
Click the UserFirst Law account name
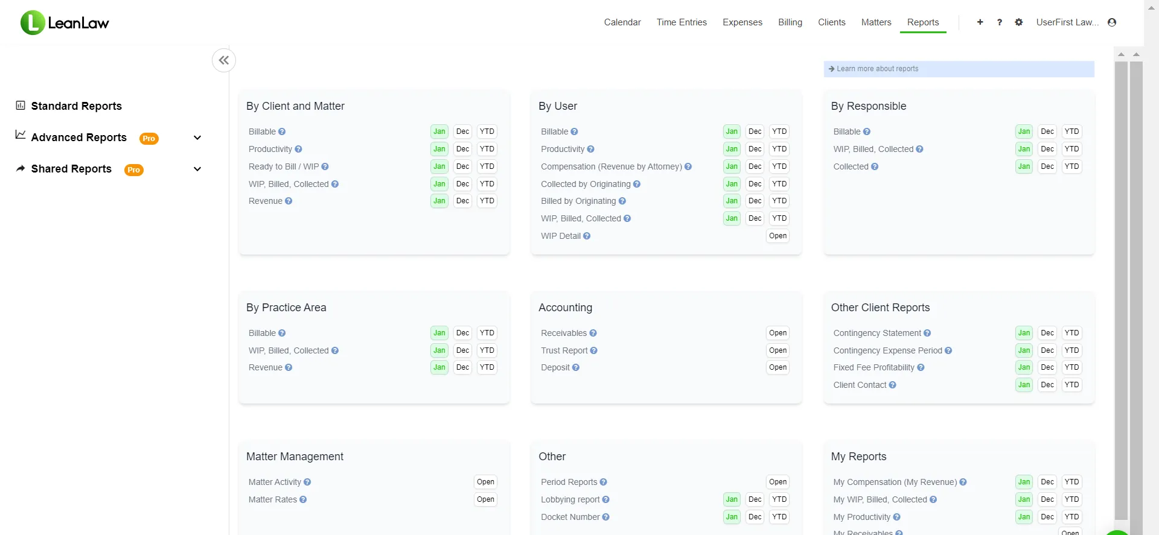[1067, 22]
